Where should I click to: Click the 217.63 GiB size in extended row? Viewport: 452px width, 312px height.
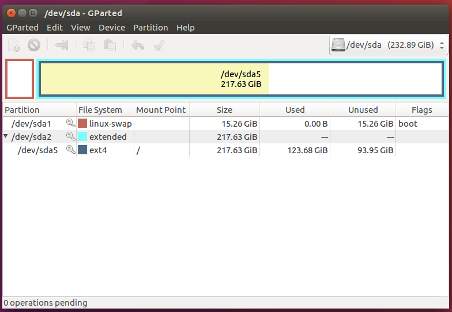237,137
